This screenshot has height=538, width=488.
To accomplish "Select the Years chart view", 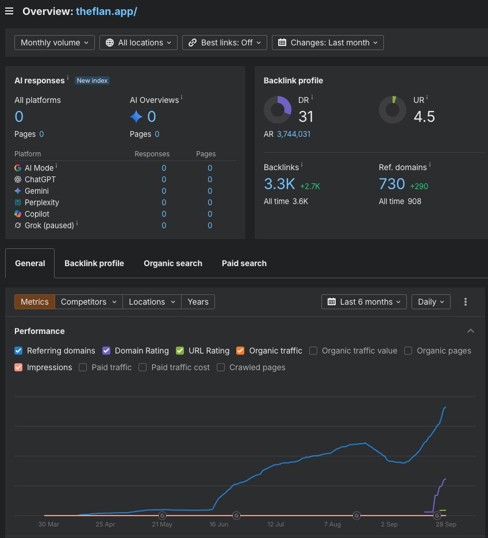I will click(x=198, y=302).
